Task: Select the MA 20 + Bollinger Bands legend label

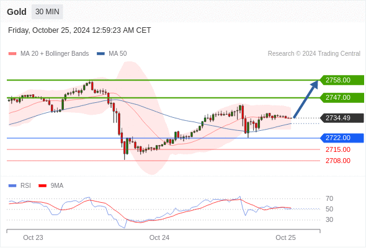Action: [x=55, y=54]
